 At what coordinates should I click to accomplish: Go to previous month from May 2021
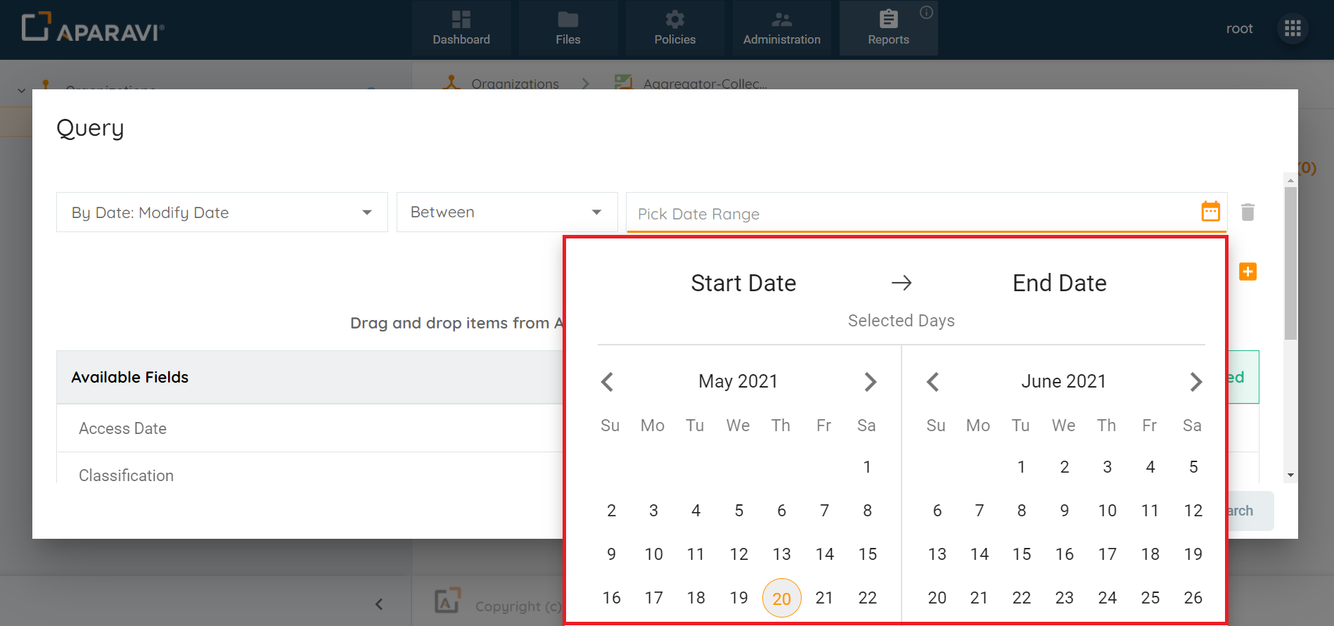608,382
